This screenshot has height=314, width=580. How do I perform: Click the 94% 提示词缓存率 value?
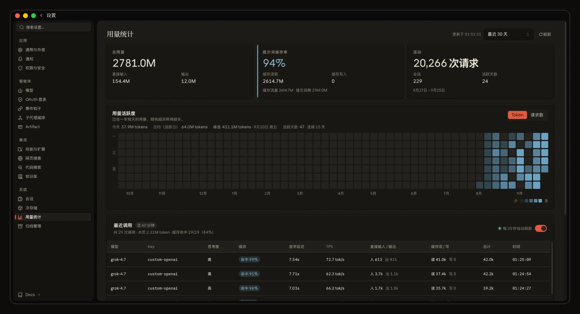[x=274, y=63]
